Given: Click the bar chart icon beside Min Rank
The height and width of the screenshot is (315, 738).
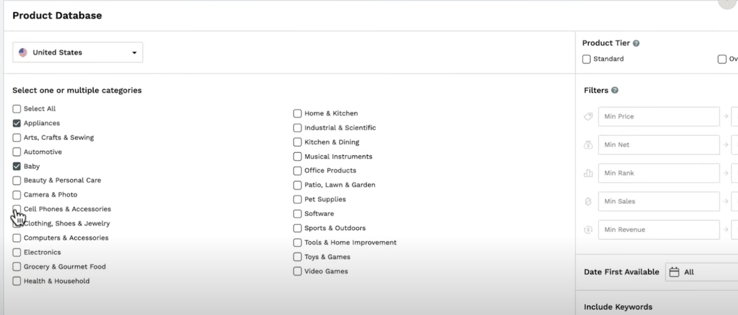Looking at the screenshot, I should coord(588,173).
